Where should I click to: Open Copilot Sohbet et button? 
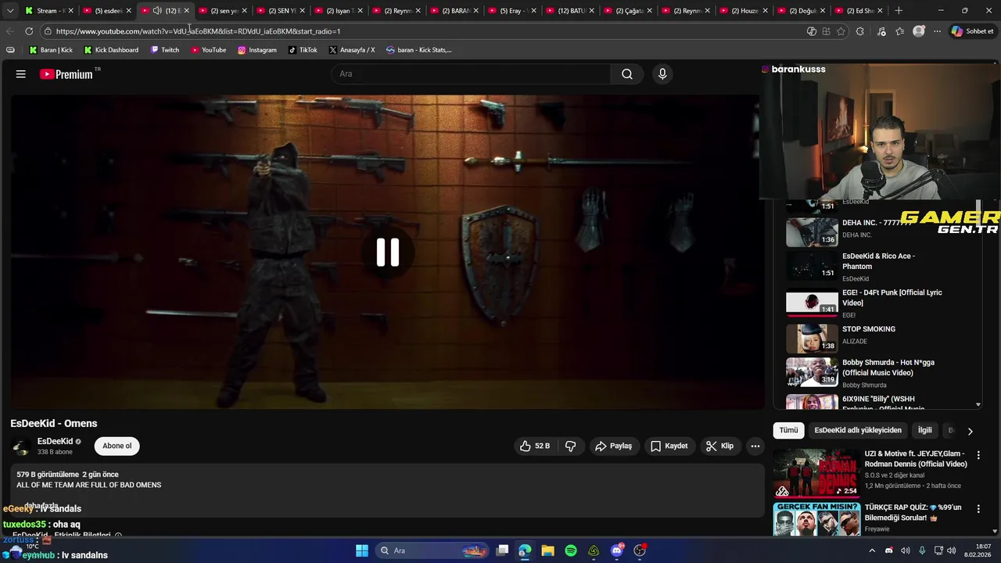click(x=972, y=31)
